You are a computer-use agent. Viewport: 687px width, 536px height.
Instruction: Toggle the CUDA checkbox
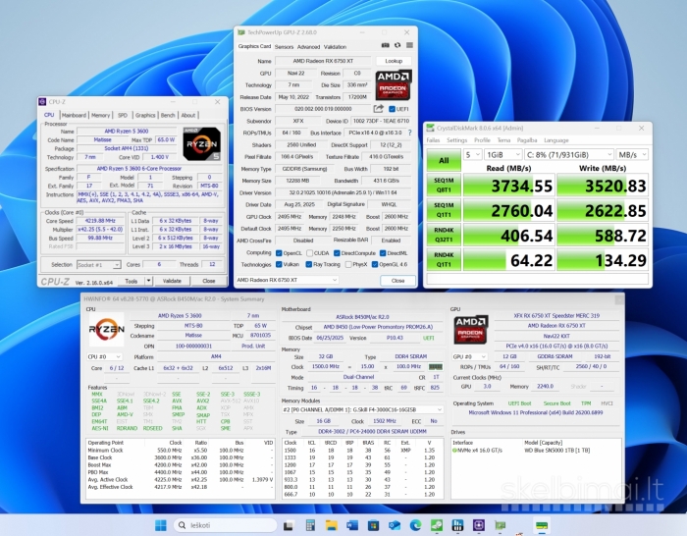[x=310, y=253]
